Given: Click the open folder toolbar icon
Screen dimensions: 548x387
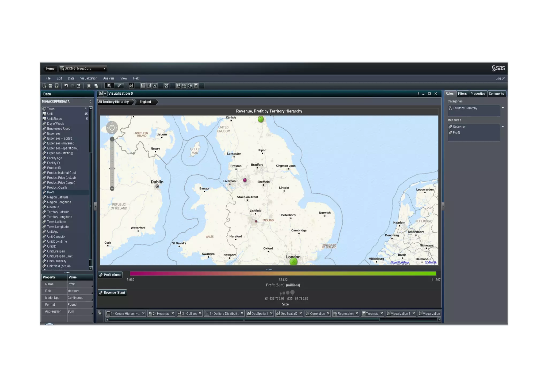Looking at the screenshot, I should click(x=50, y=86).
